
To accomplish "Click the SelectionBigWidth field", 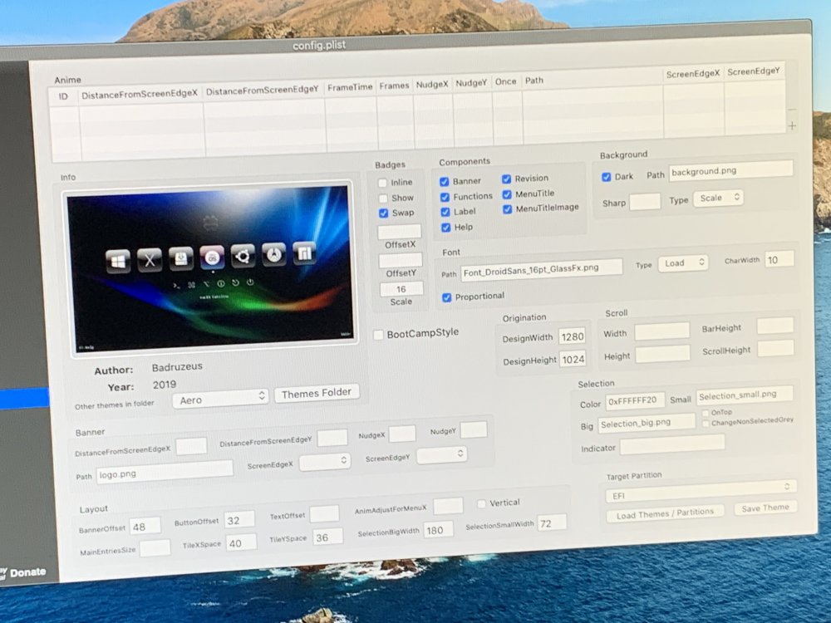I will point(438,530).
